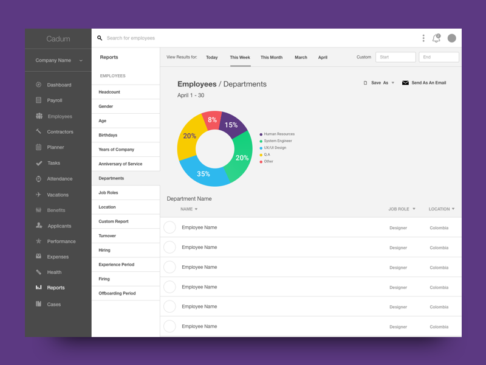Viewport: 486px width, 365px height.
Task: Click the System Engineer legend item
Action: 276,141
